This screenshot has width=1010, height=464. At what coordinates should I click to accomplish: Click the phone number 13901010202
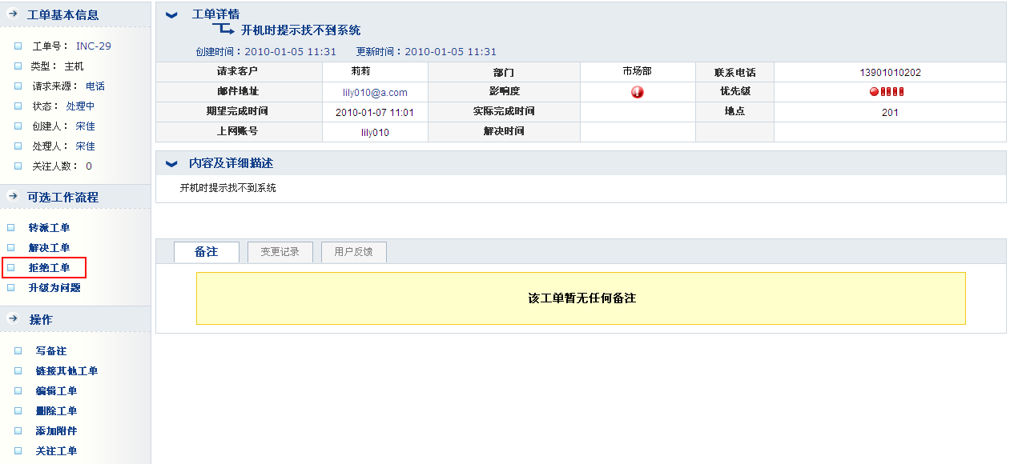coord(890,73)
